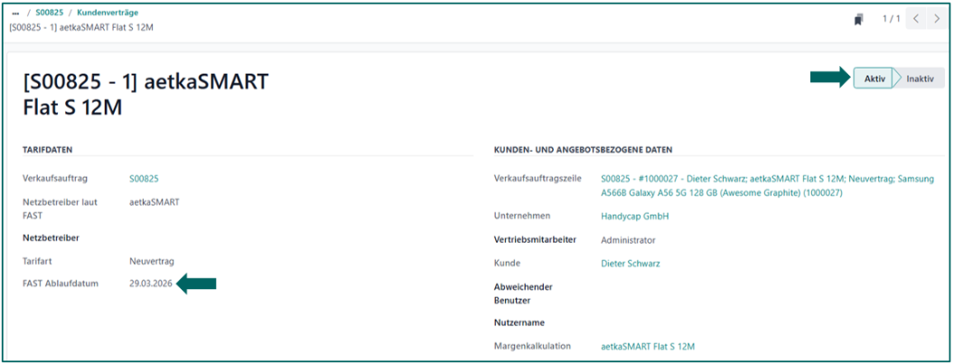The height and width of the screenshot is (364, 954).
Task: Click the contract title heading field
Action: click(x=145, y=95)
